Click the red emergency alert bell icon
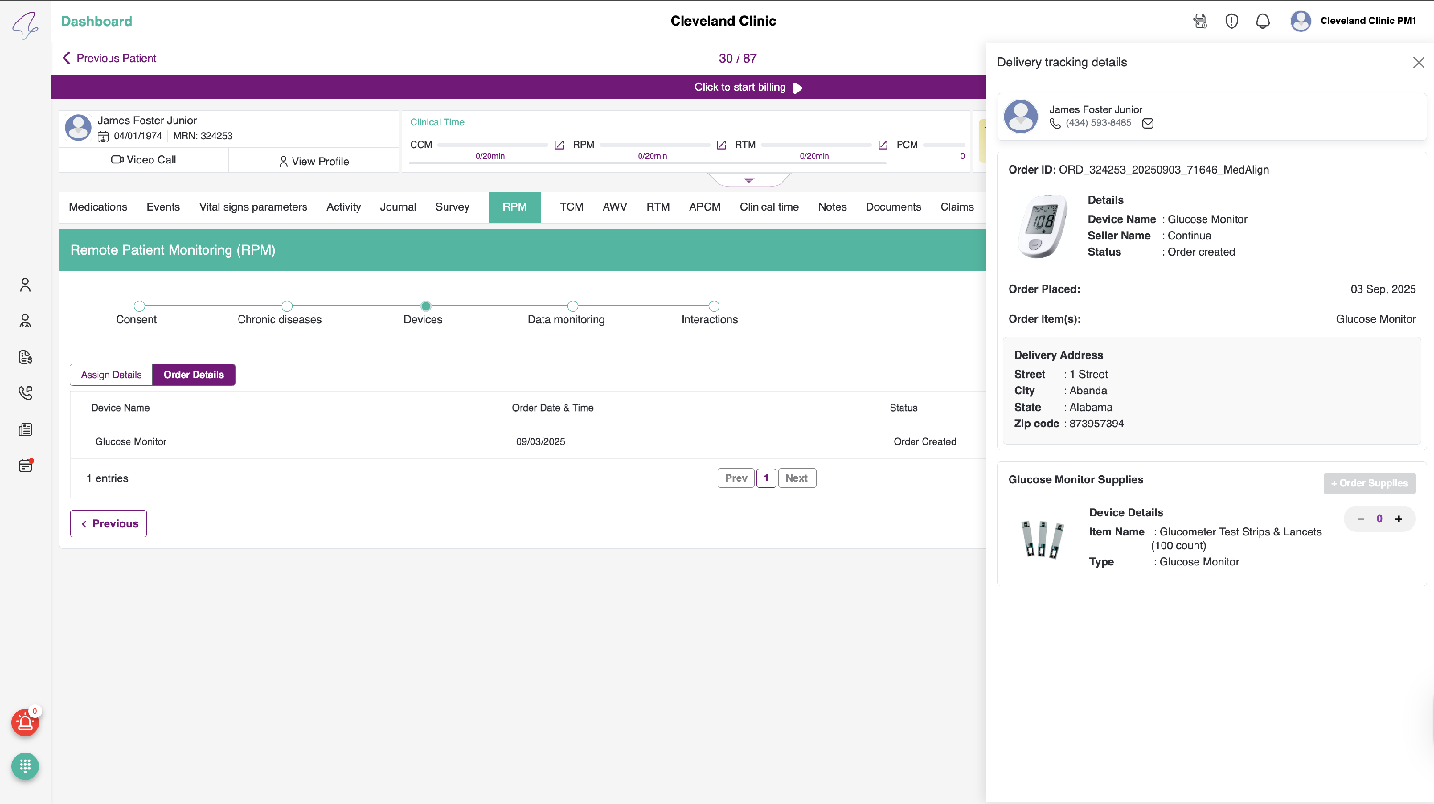 [25, 723]
